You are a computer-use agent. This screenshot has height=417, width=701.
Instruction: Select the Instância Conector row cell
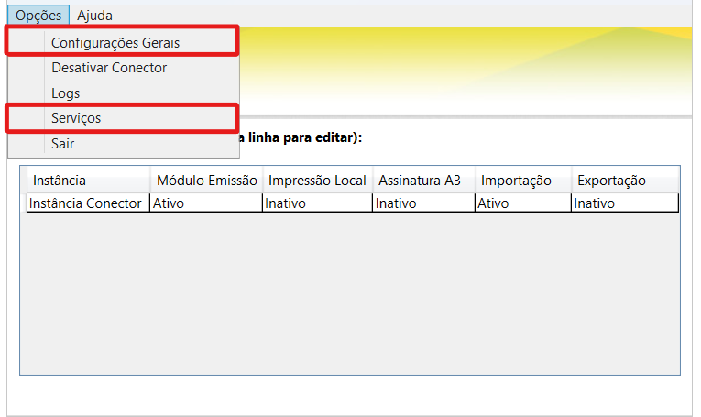pos(85,203)
